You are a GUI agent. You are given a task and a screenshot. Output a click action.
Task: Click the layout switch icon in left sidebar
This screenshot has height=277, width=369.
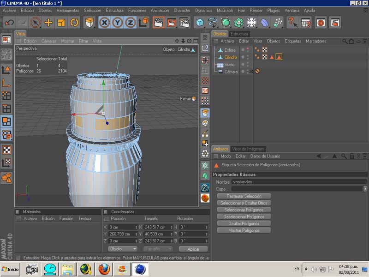[x=6, y=40]
